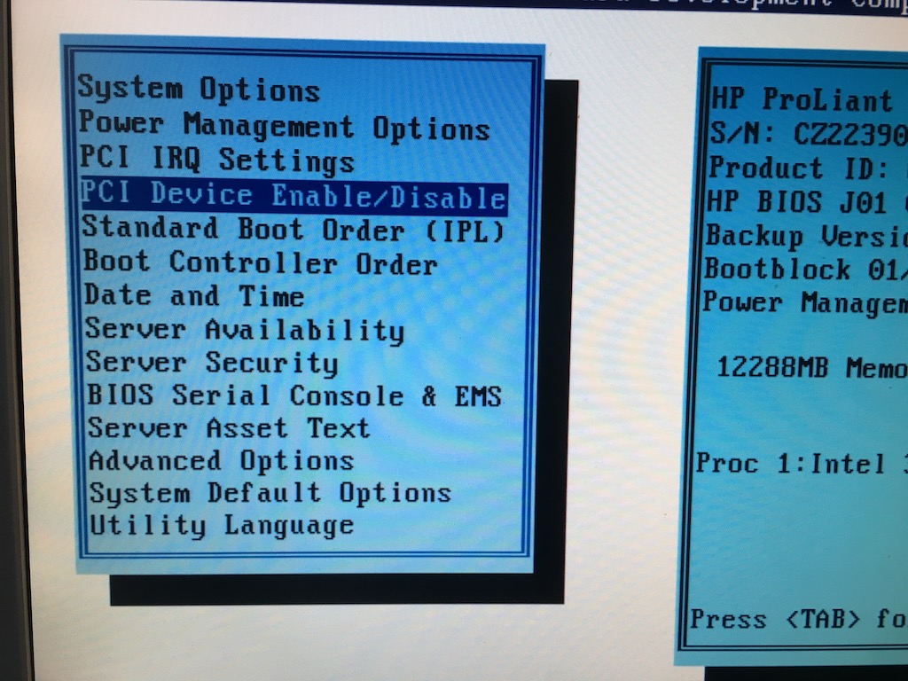Select Advanced Options
The width and height of the screenshot is (908, 681).
tap(221, 461)
